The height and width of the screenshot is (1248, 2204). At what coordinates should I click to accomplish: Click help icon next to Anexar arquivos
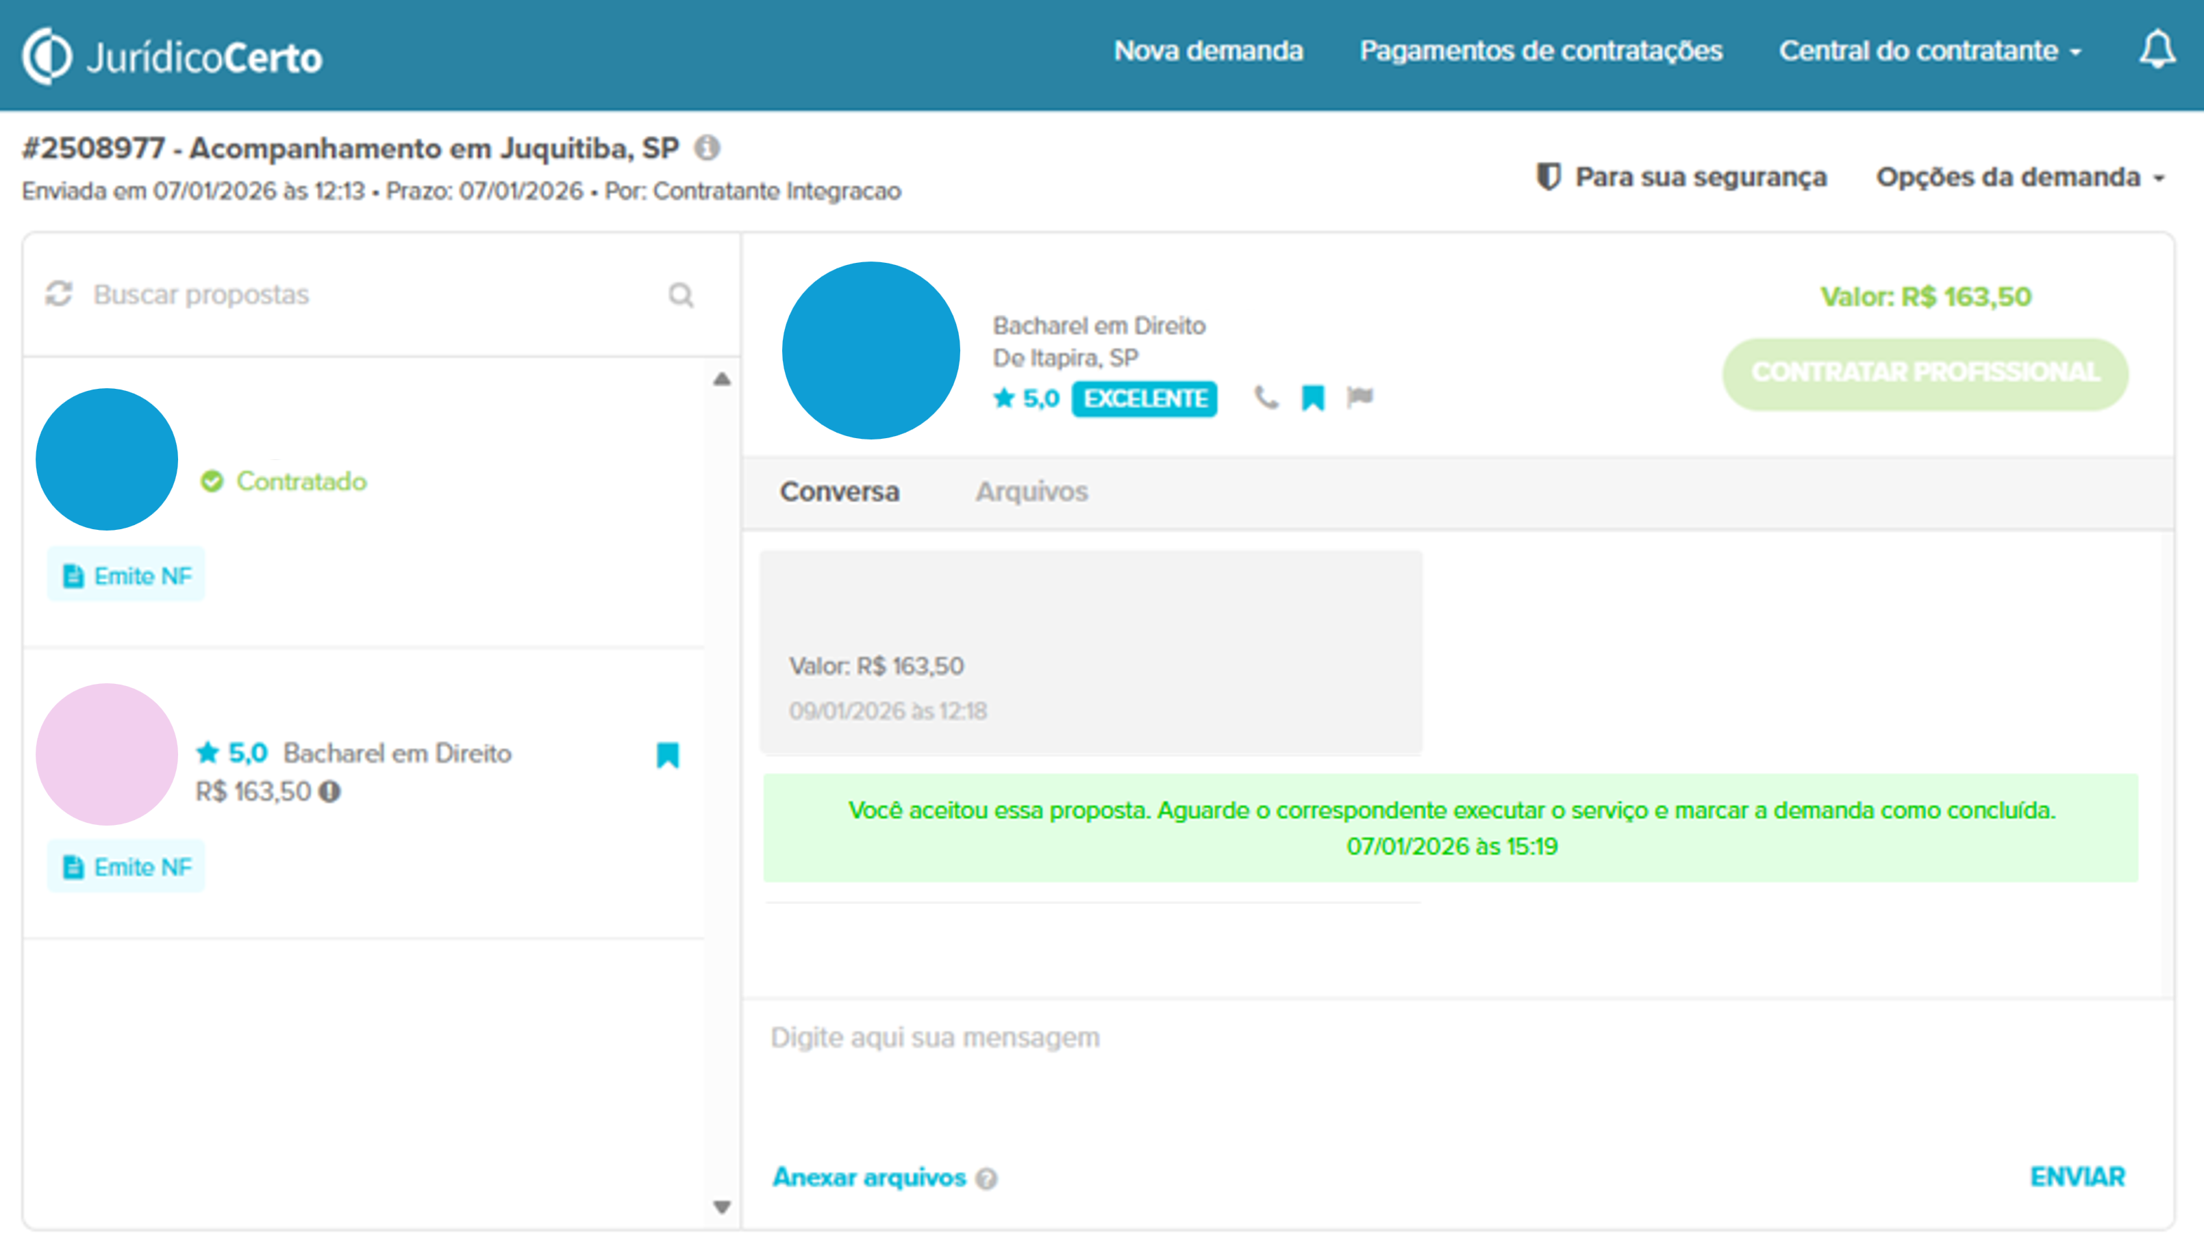[987, 1179]
